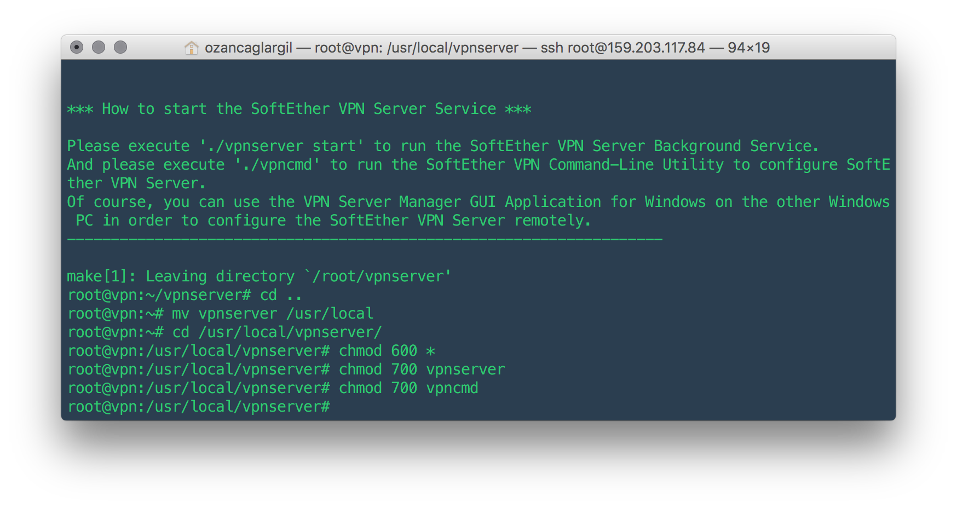Click the window title text showing ssh root@159.203.117.84
The width and height of the screenshot is (957, 508).
pyautogui.click(x=487, y=48)
